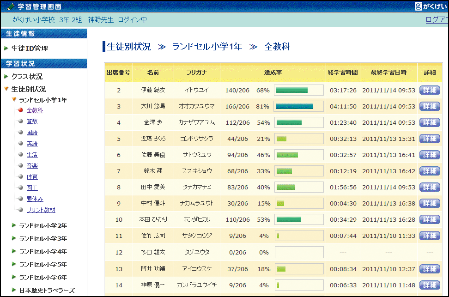Click 詳細 button for 本田 ひかり
449x297 pixels.
click(430, 220)
